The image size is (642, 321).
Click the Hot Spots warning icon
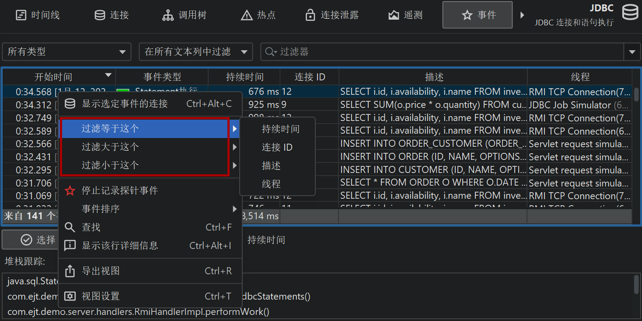(247, 16)
